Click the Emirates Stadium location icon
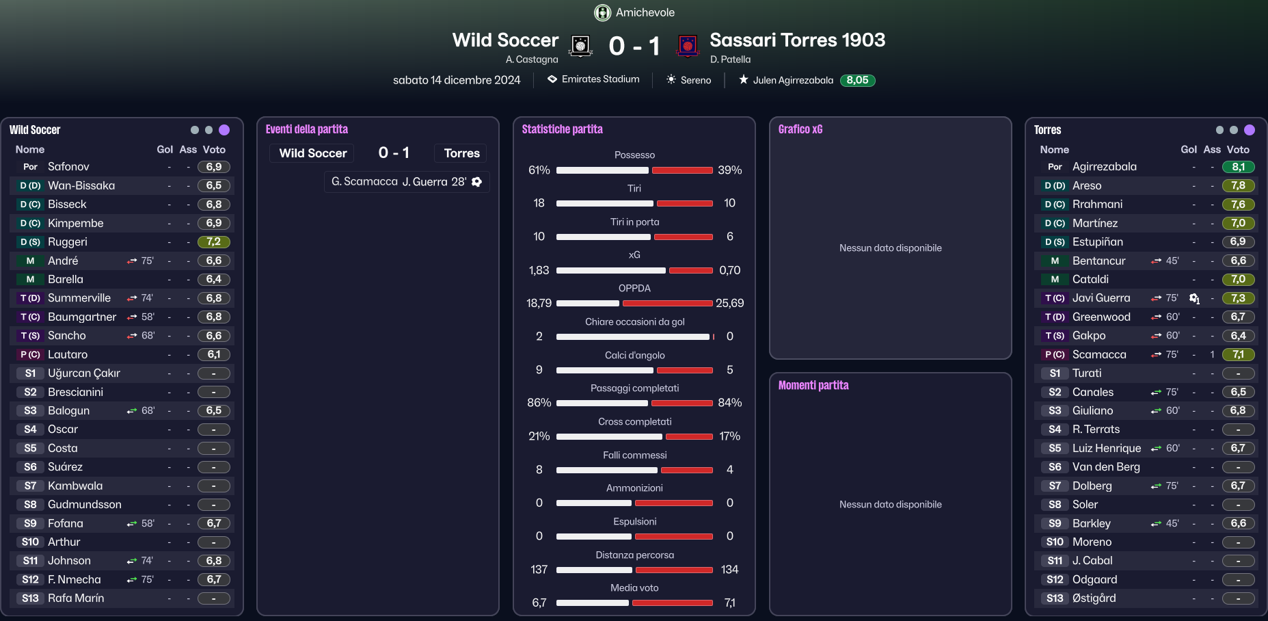The image size is (1268, 621). tap(552, 79)
